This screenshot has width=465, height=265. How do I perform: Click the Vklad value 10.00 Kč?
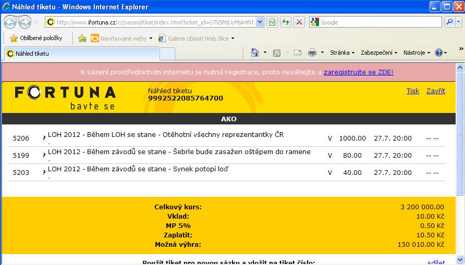tap(430, 217)
